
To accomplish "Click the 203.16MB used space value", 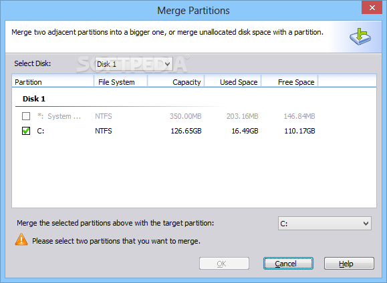I will (243, 116).
